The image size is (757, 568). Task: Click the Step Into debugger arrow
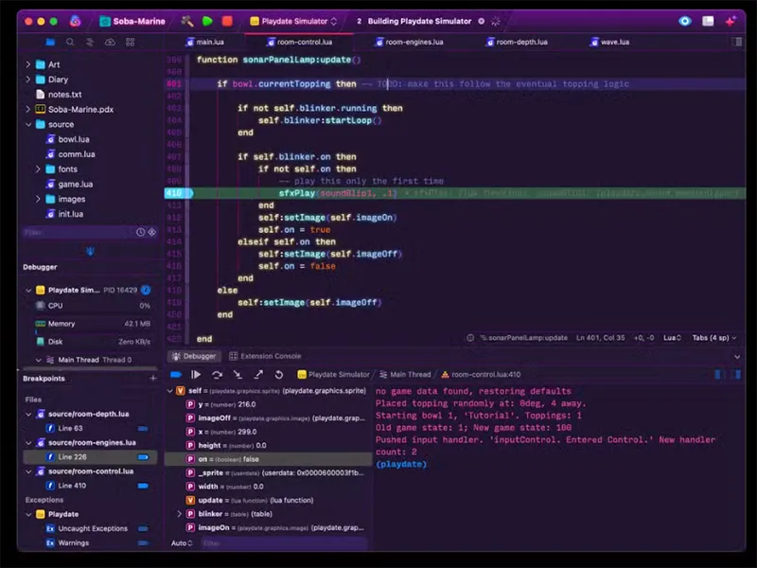click(238, 375)
